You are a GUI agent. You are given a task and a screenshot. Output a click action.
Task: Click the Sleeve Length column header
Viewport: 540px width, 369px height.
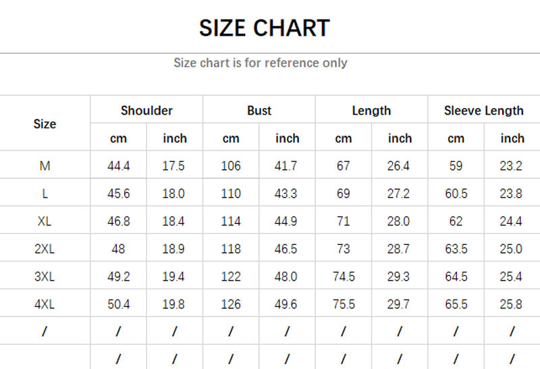point(483,111)
